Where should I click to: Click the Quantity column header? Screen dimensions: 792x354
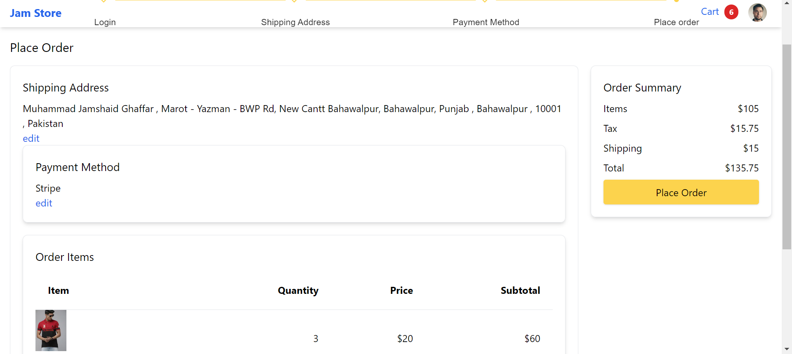coord(298,291)
